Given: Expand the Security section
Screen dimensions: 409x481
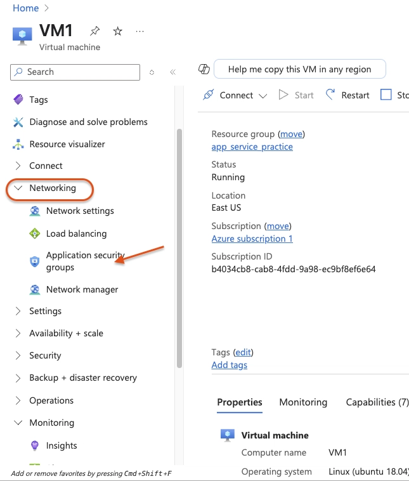Looking at the screenshot, I should [x=18, y=355].
